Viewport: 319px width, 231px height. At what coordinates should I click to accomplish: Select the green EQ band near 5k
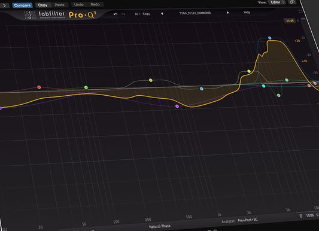pos(287,80)
